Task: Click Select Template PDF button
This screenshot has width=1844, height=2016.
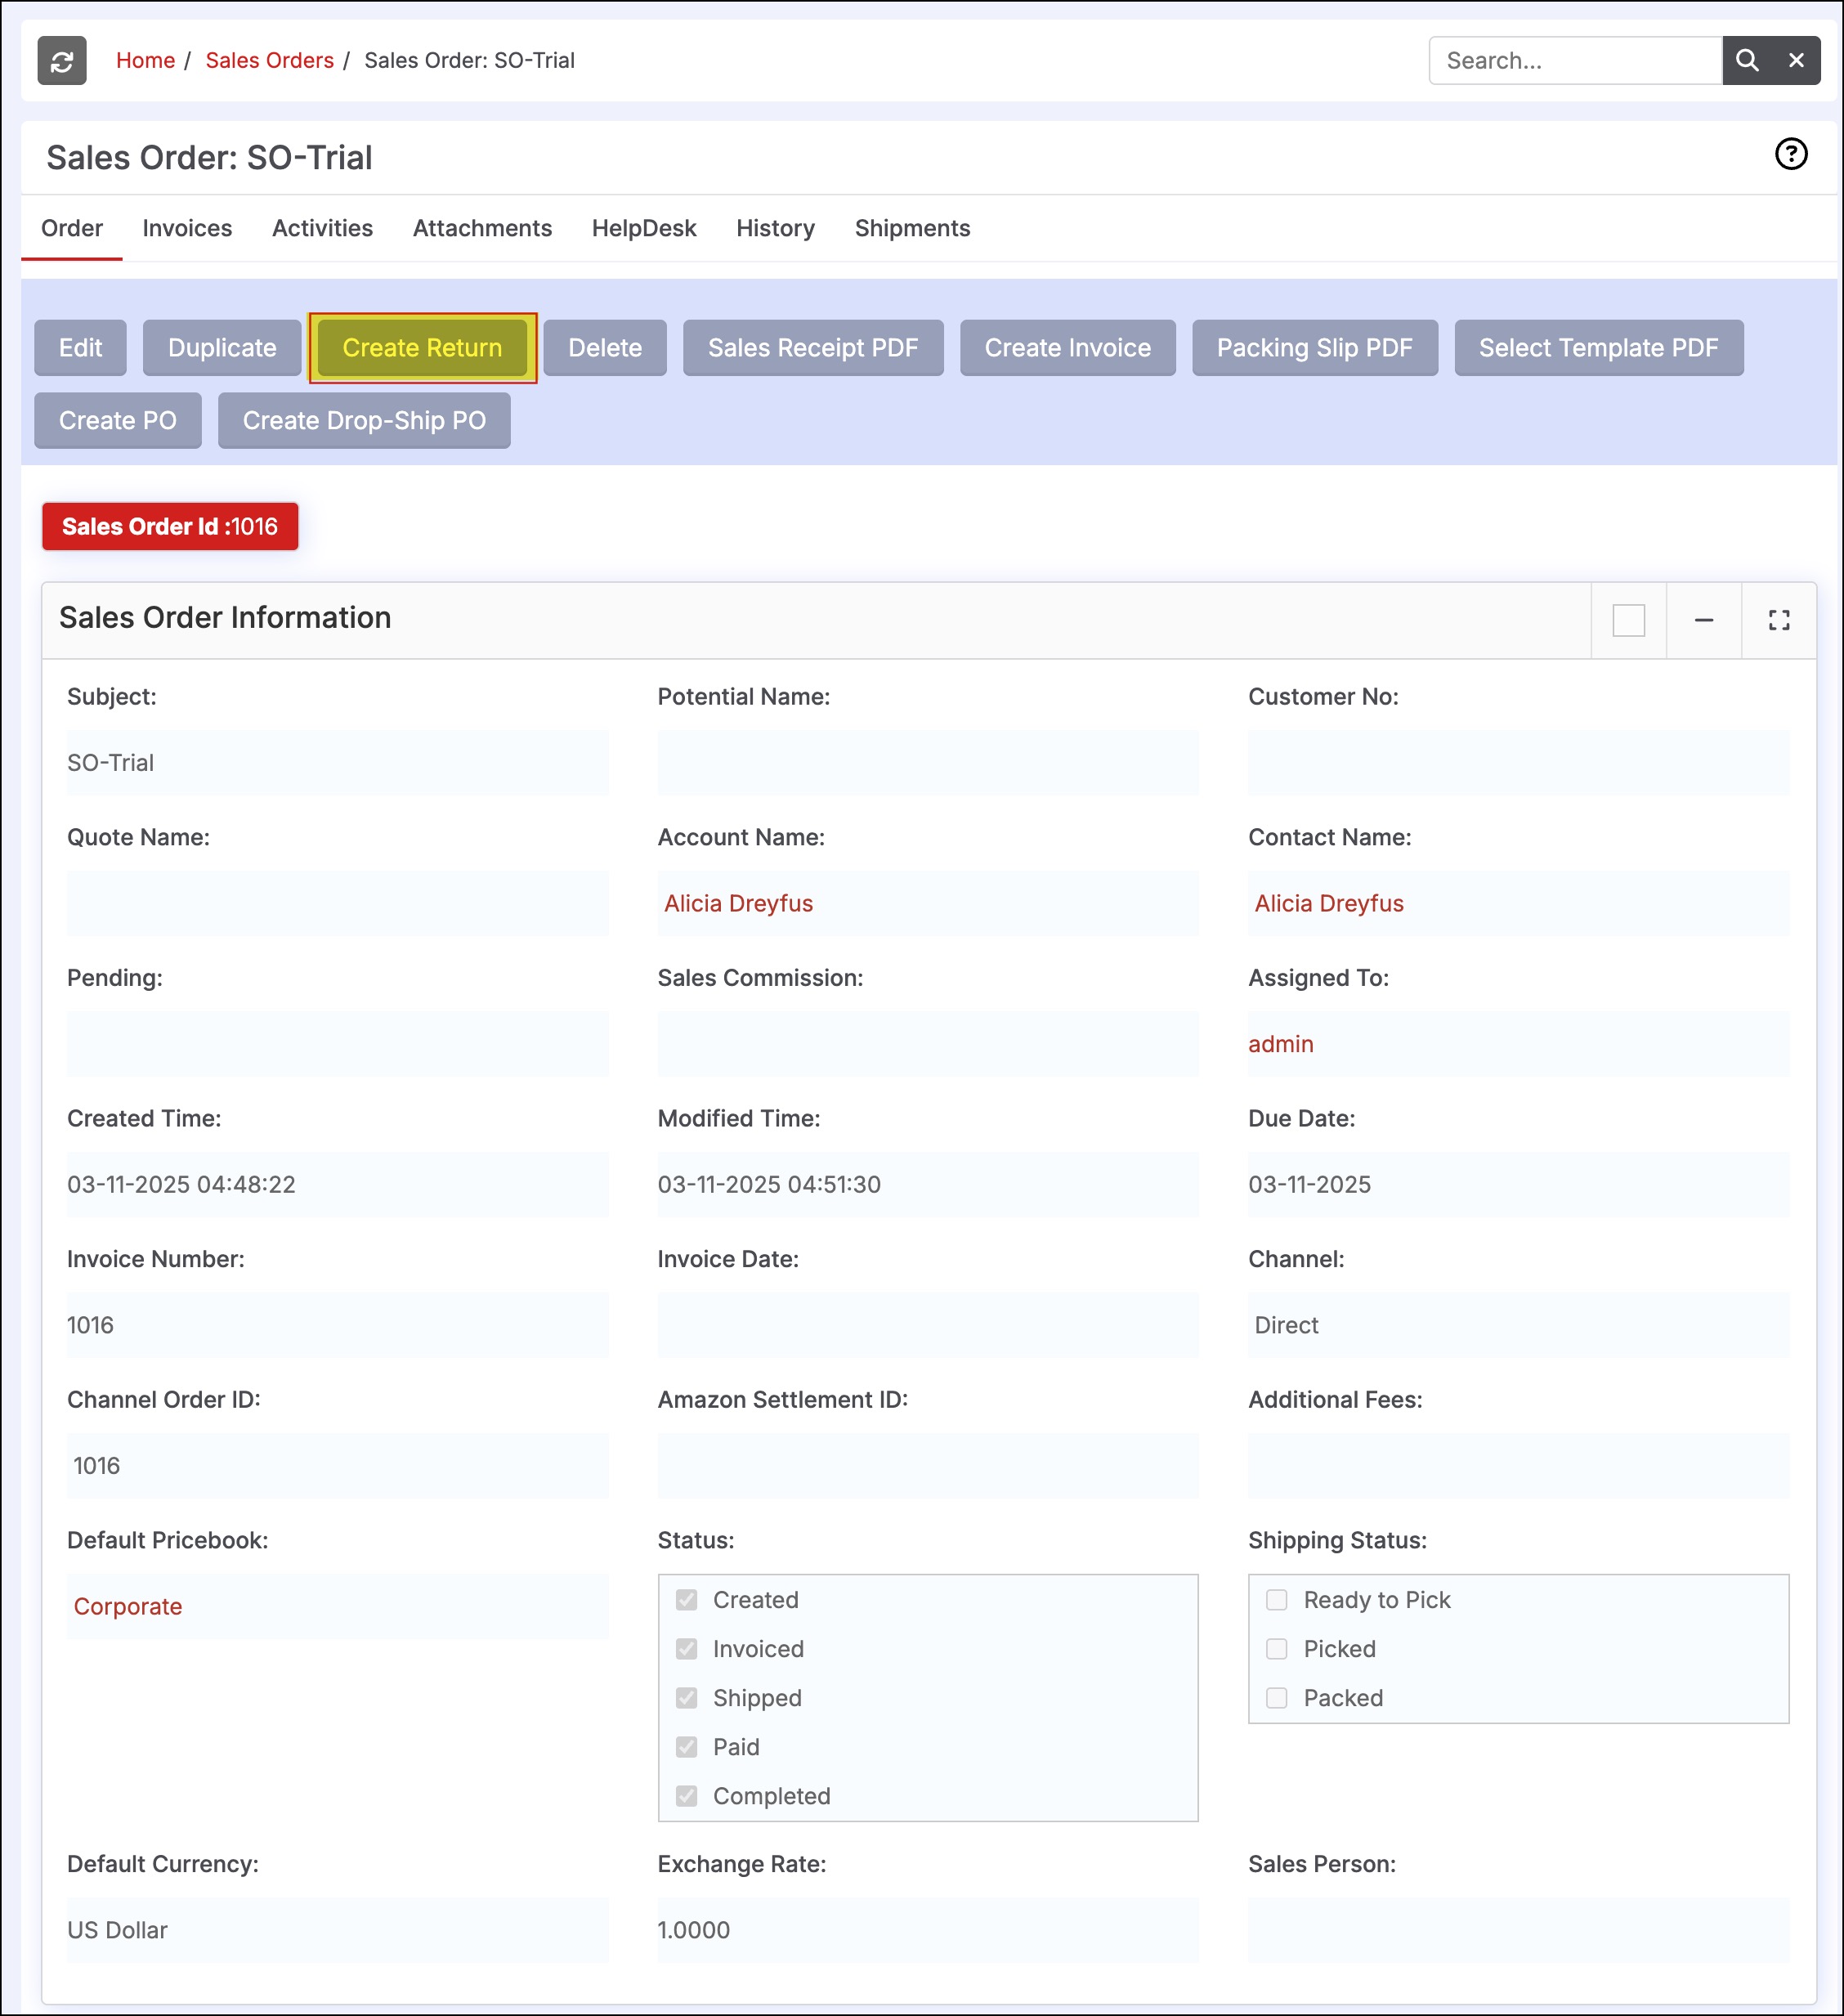Action: point(1598,348)
